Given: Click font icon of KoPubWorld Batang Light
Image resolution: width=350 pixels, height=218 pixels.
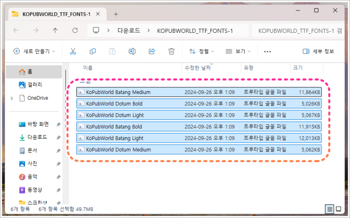Looking at the screenshot, I should pos(80,138).
